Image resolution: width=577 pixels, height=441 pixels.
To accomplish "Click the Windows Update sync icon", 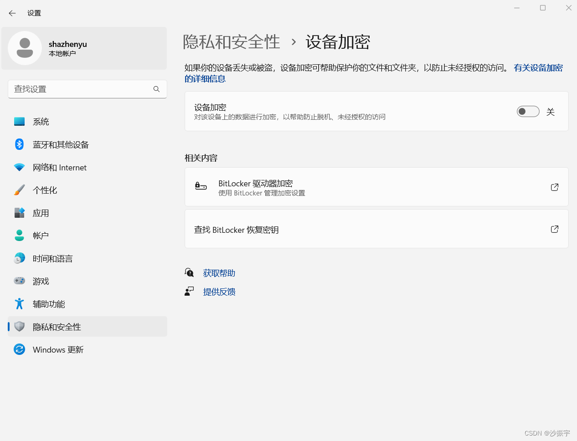I will [19, 349].
